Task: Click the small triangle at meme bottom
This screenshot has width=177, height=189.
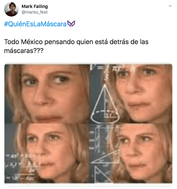Action: (103, 174)
